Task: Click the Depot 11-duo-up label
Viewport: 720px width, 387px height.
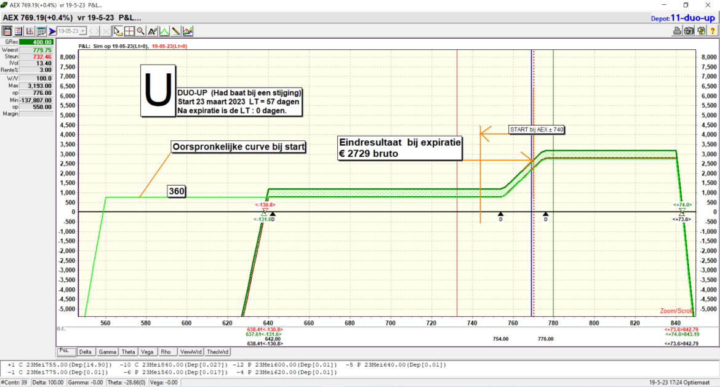Action: click(683, 18)
